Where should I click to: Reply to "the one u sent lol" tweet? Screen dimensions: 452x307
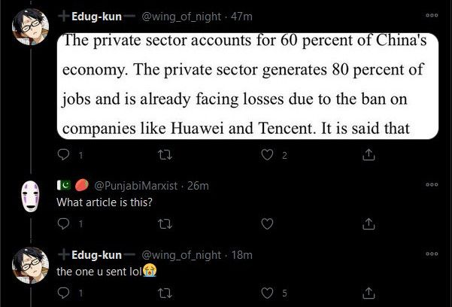tap(63, 293)
